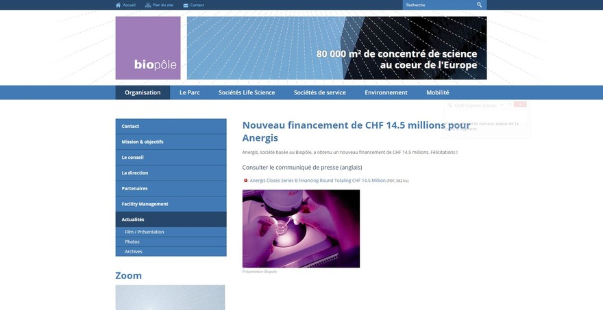Click the Plan du site sitemap icon
Screen dimensions: 603x310
pyautogui.click(x=148, y=5)
